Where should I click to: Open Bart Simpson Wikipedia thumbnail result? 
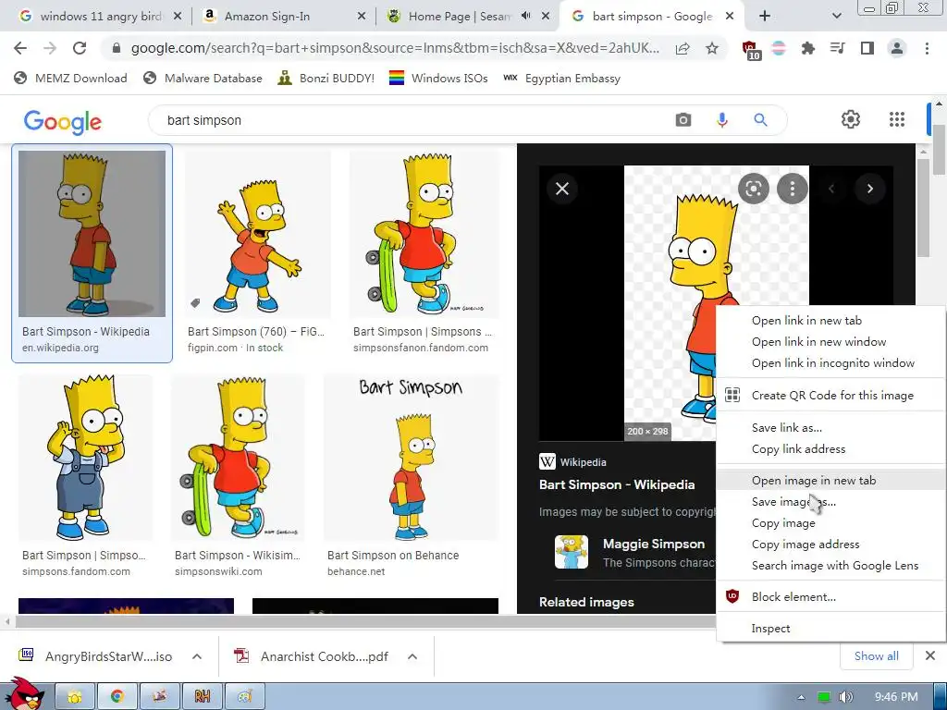92,234
